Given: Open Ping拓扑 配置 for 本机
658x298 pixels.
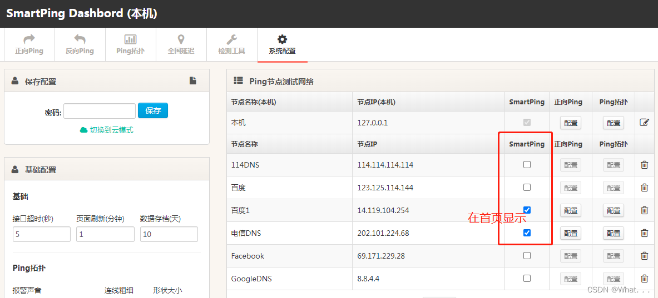Looking at the screenshot, I should tap(614, 123).
